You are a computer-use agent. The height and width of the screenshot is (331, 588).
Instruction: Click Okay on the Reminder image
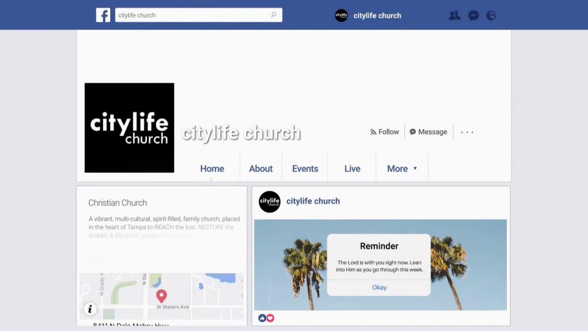point(379,287)
